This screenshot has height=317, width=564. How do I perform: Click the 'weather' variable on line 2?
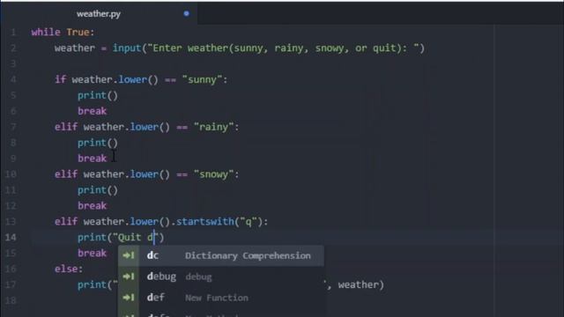[x=75, y=48]
